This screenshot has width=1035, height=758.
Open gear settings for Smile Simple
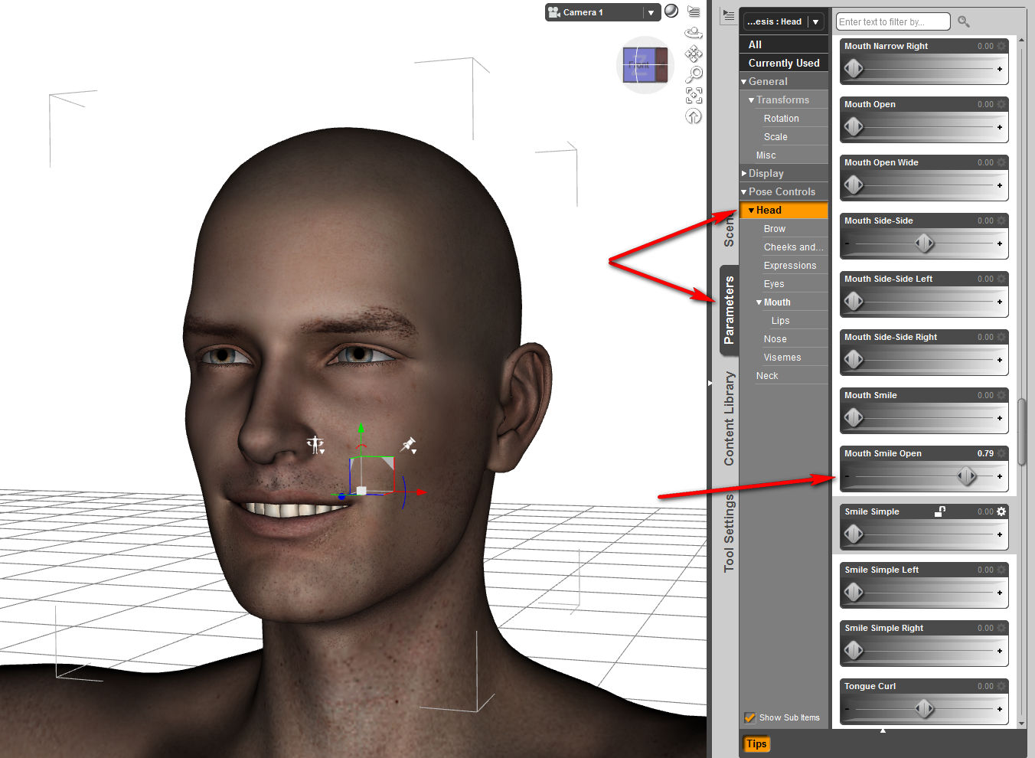1001,511
